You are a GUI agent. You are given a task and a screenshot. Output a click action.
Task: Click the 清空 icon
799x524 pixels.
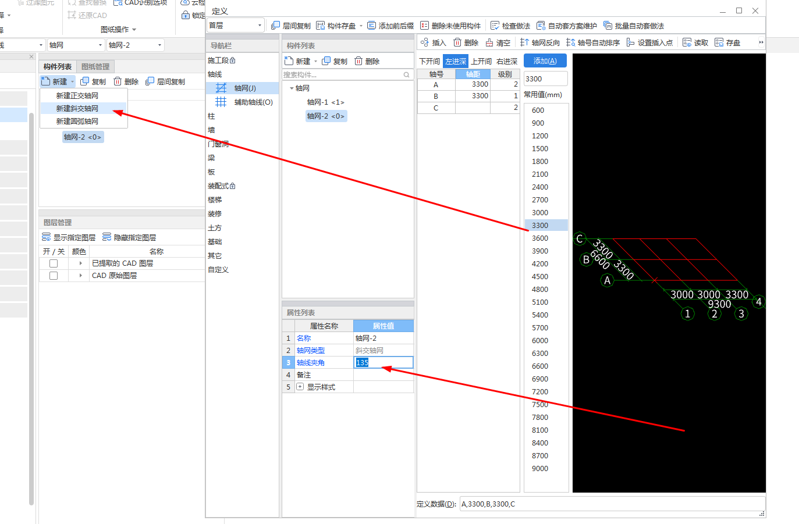tap(489, 42)
